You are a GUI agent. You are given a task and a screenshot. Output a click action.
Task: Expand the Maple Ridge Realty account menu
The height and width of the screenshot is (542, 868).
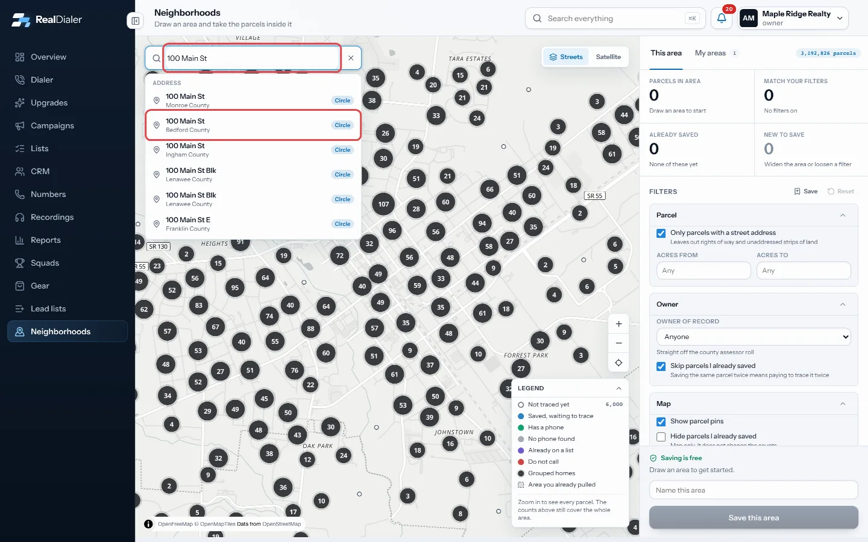tap(840, 18)
